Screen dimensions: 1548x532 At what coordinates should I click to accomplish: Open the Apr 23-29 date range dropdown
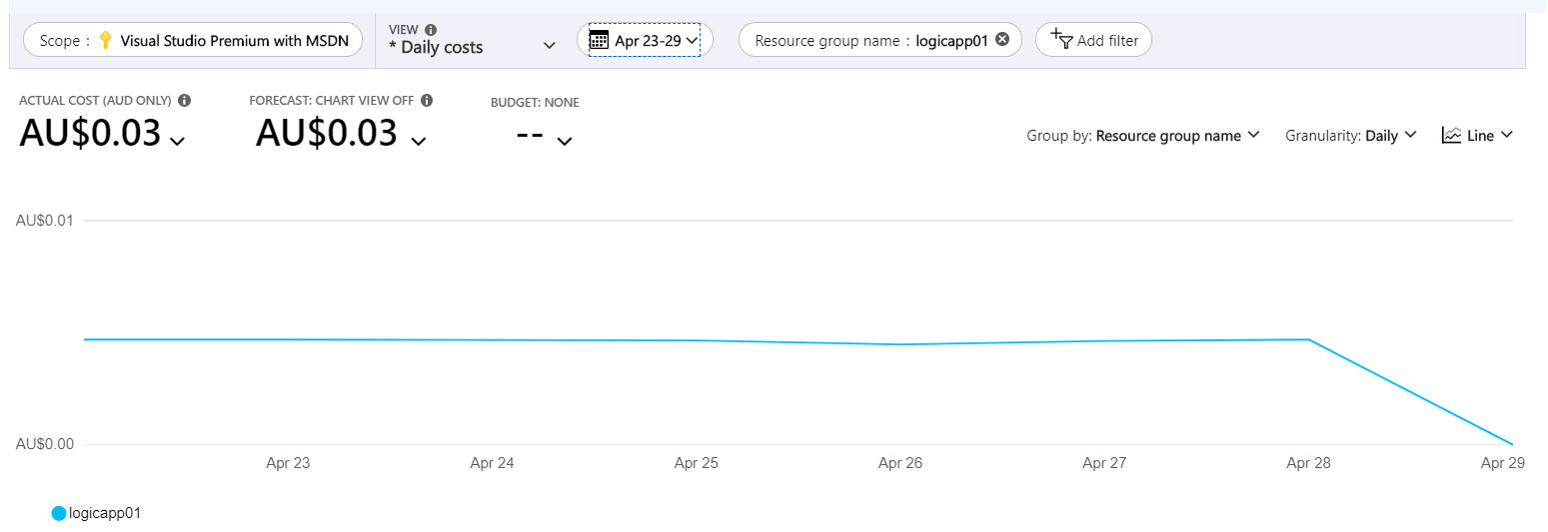point(645,40)
